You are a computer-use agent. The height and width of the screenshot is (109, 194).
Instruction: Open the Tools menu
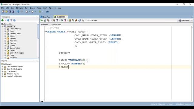[x=45, y=8]
